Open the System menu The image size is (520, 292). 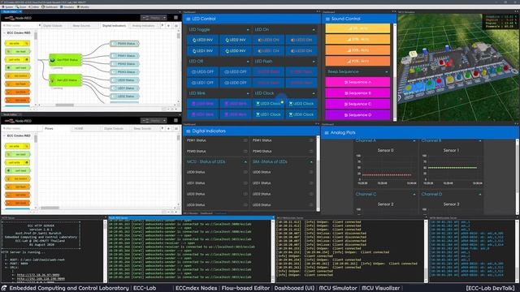tap(7, 7)
